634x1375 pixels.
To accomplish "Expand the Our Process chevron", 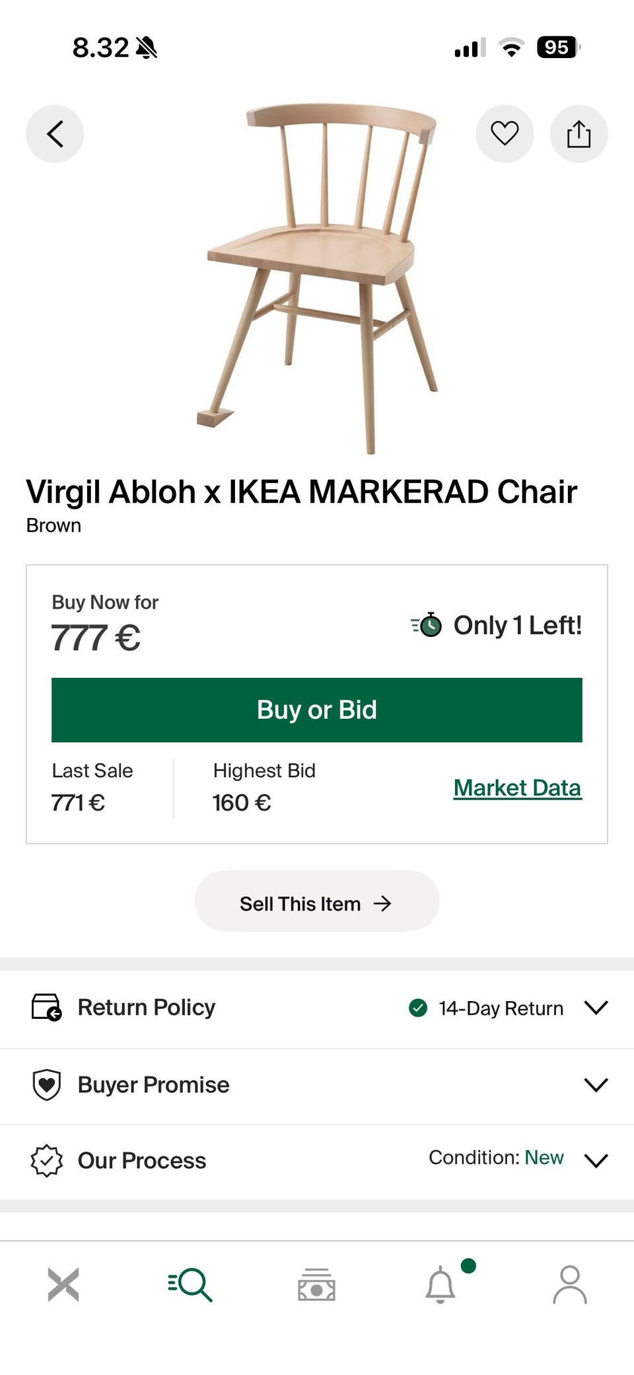I will (x=596, y=1161).
